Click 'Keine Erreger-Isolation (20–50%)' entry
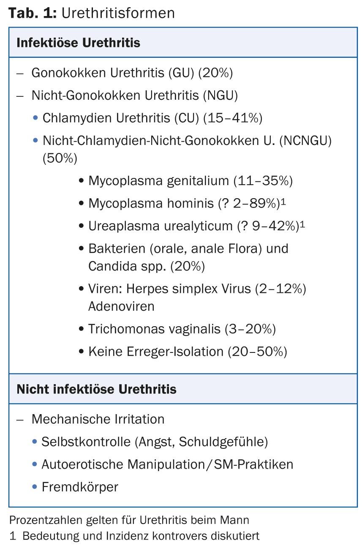 tap(187, 352)
